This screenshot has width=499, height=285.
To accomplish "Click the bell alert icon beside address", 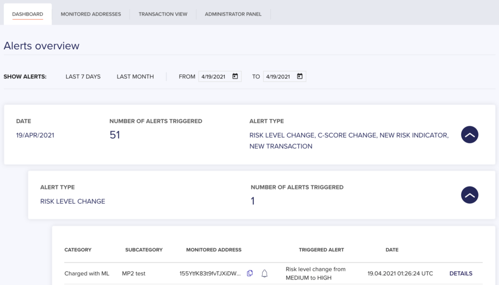I will (265, 273).
